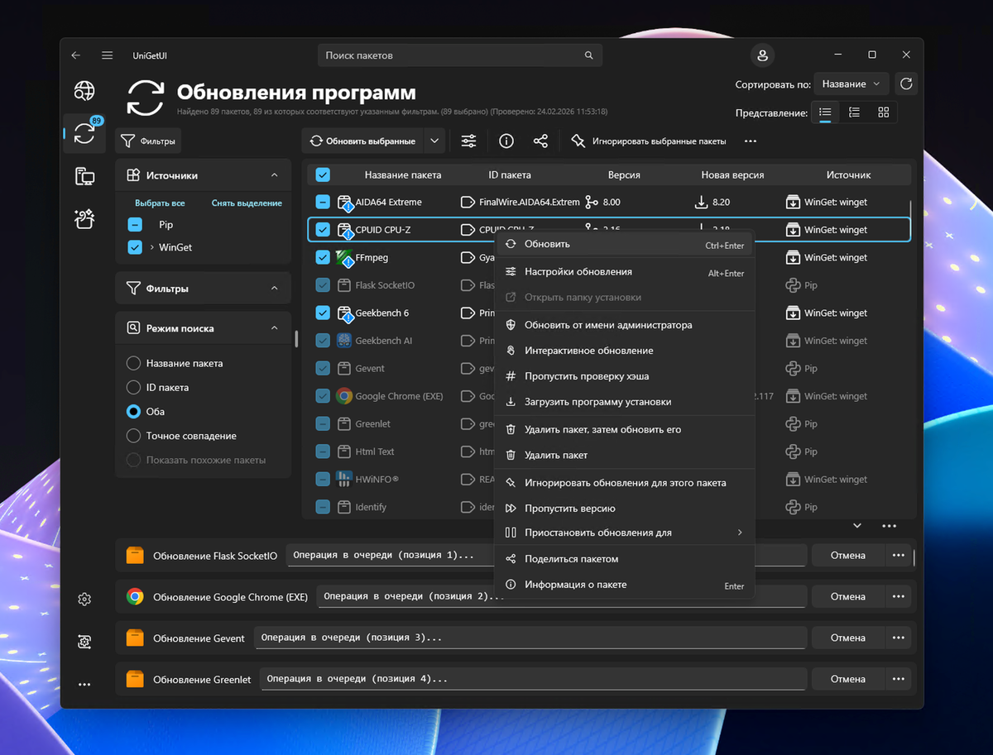Choose update settings context menu item (Alt+Enter)
The image size is (993, 755).
click(625, 272)
